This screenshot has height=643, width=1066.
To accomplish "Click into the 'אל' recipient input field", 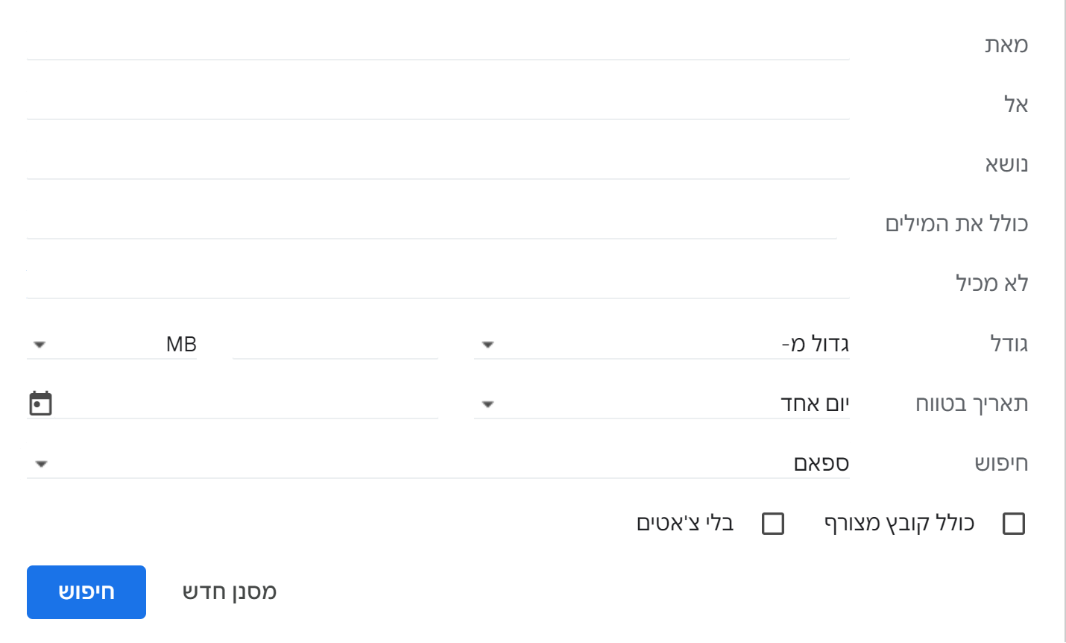I will (438, 104).
